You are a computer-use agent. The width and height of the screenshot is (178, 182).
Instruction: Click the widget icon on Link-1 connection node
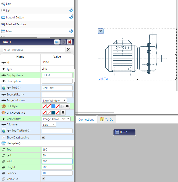tap(117, 132)
